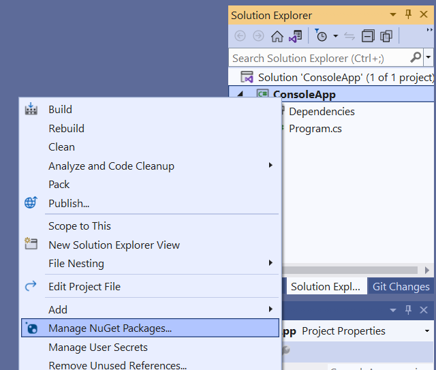Screen dimensions: 436x370
Task: Pin the Solution Explorer panel with pushpin
Action: (x=408, y=14)
